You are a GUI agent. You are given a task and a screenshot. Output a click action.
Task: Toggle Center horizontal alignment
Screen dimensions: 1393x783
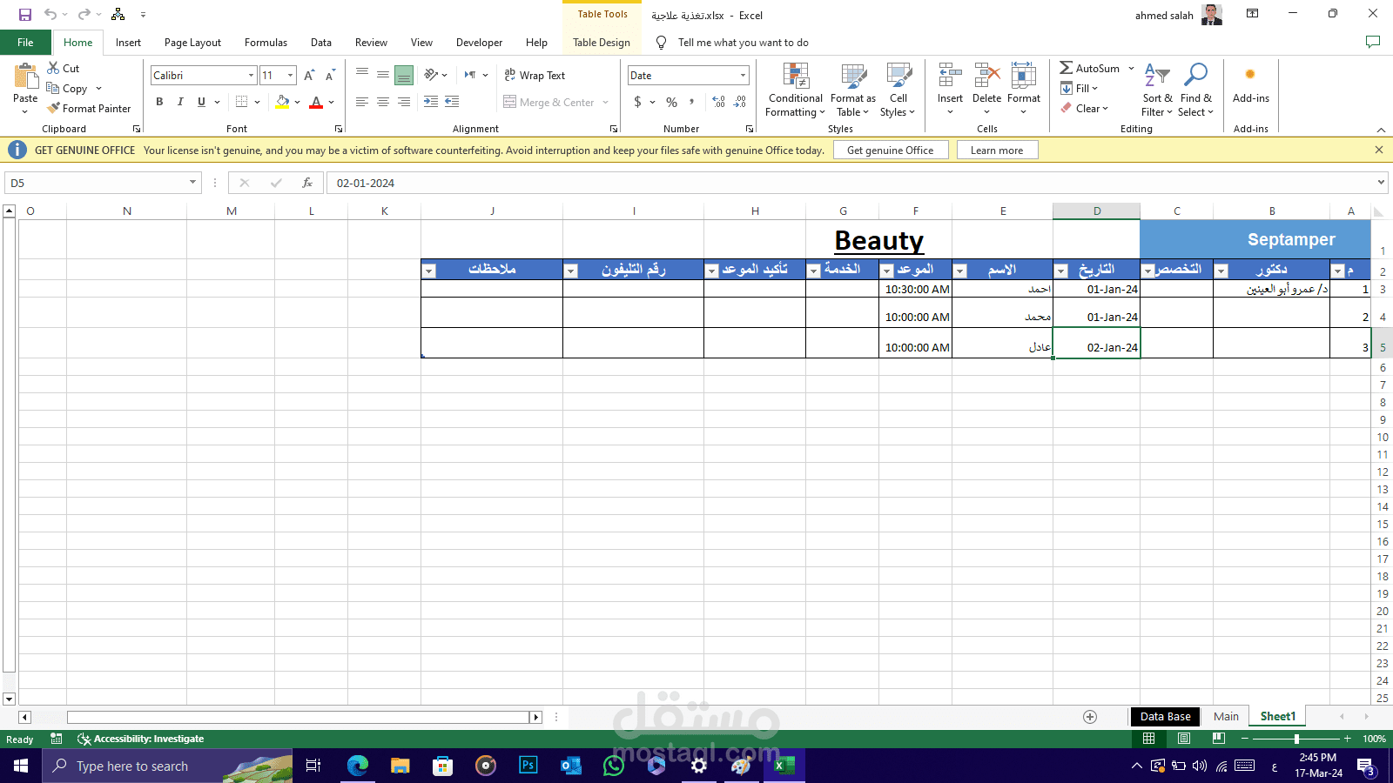click(383, 102)
